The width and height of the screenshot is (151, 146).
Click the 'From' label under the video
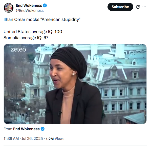[8, 129]
